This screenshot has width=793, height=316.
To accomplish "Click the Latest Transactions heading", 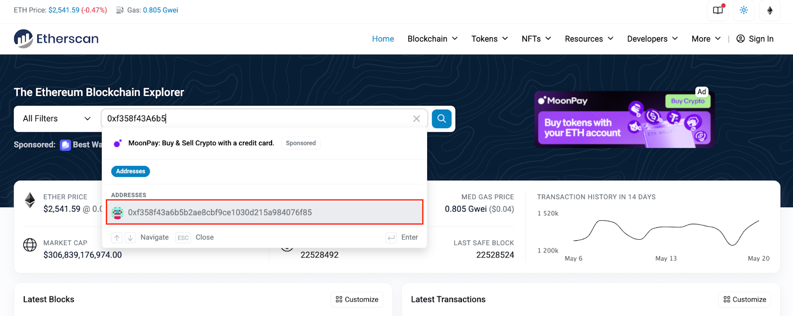I will click(x=449, y=300).
